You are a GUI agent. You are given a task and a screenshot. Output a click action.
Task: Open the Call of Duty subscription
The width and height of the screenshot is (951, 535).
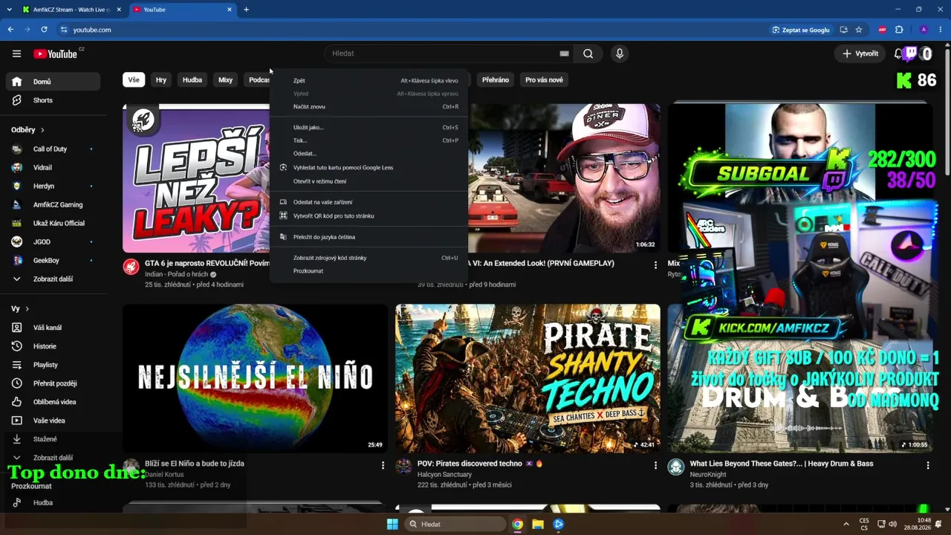pos(53,149)
